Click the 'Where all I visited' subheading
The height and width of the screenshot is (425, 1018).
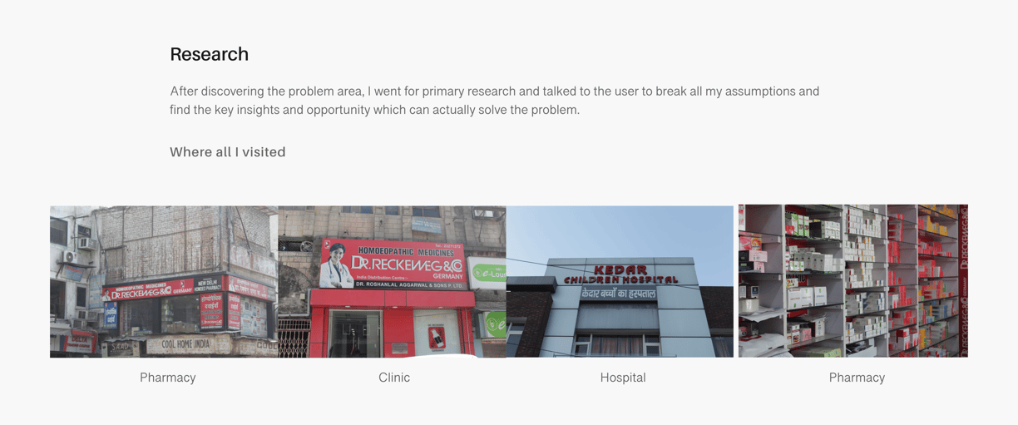pos(228,152)
